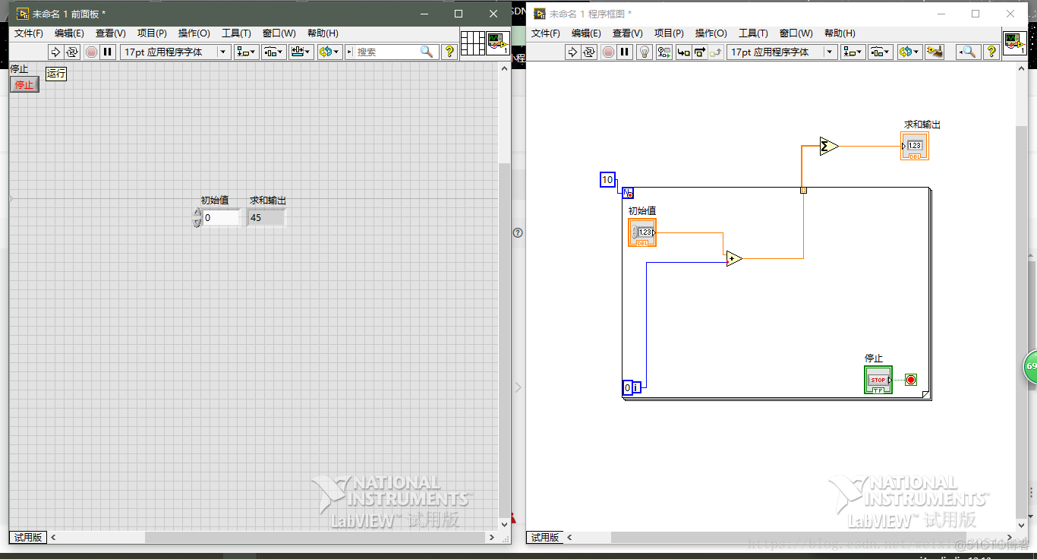This screenshot has width=1037, height=559.
Task: Open Reorder menu in block diagram toolbar
Action: click(909, 52)
